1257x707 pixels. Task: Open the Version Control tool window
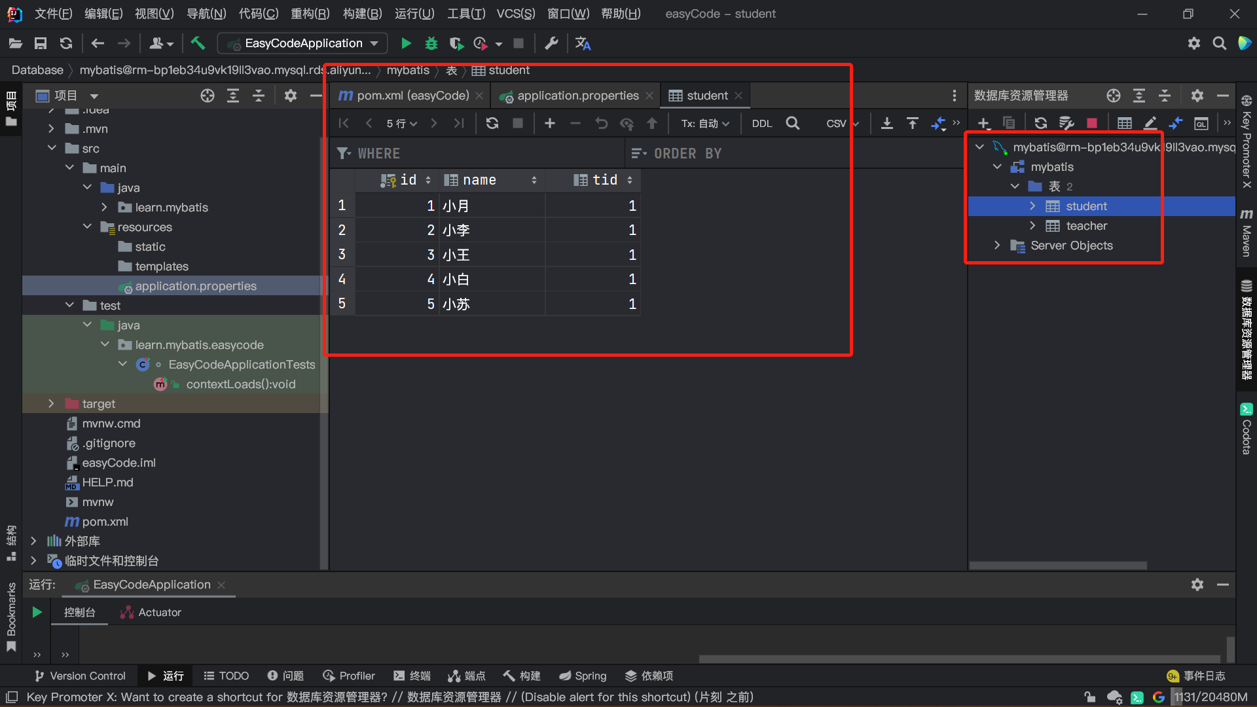point(80,676)
